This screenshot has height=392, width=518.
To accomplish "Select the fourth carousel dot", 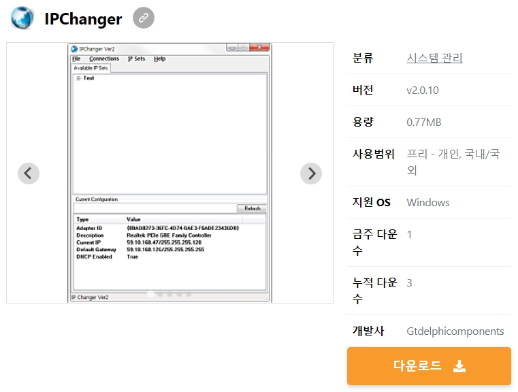I will point(179,294).
